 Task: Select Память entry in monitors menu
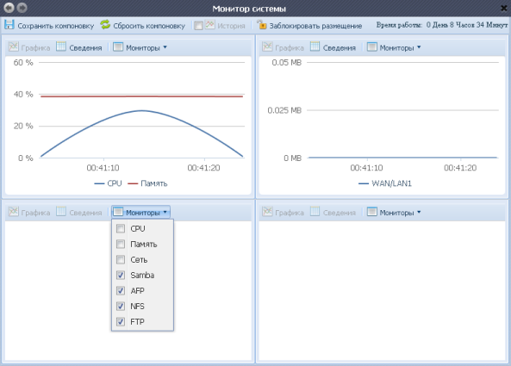point(142,245)
